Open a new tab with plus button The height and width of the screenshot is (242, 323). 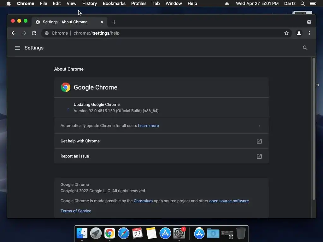[114, 22]
